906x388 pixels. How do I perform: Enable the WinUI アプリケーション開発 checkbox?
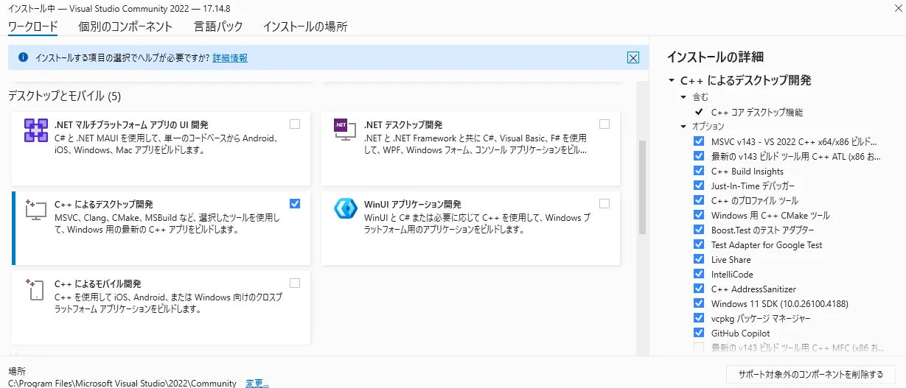[x=604, y=203]
